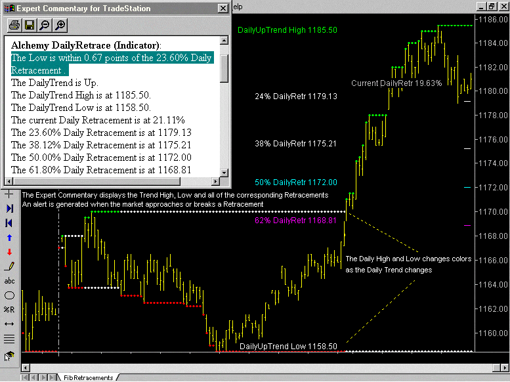Click magenta '62% DailyRetr 1168.81' chart label
510x382 pixels.
[295, 221]
